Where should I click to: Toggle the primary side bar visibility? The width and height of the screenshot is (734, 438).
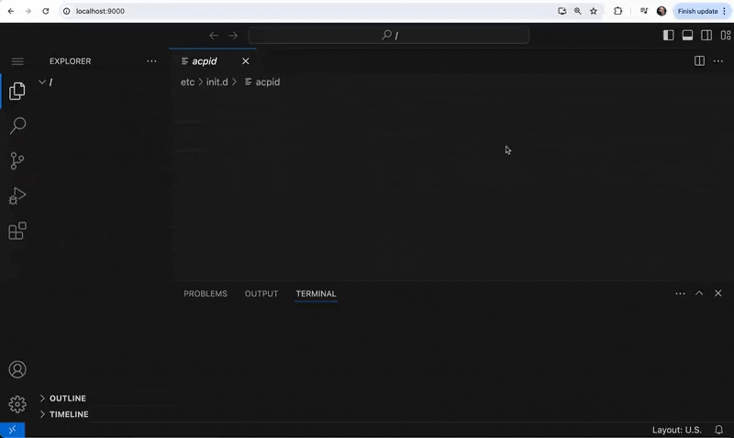click(x=668, y=36)
